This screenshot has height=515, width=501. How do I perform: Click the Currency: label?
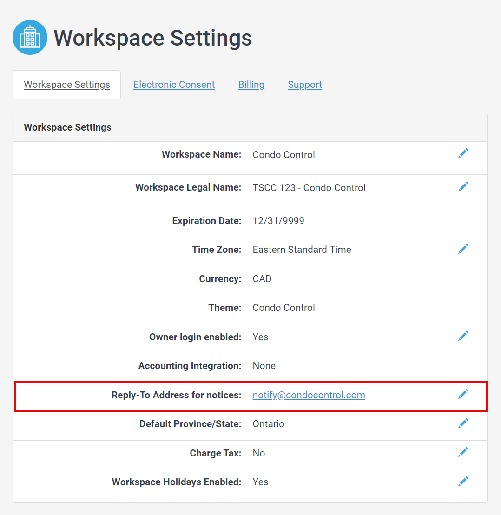point(220,279)
